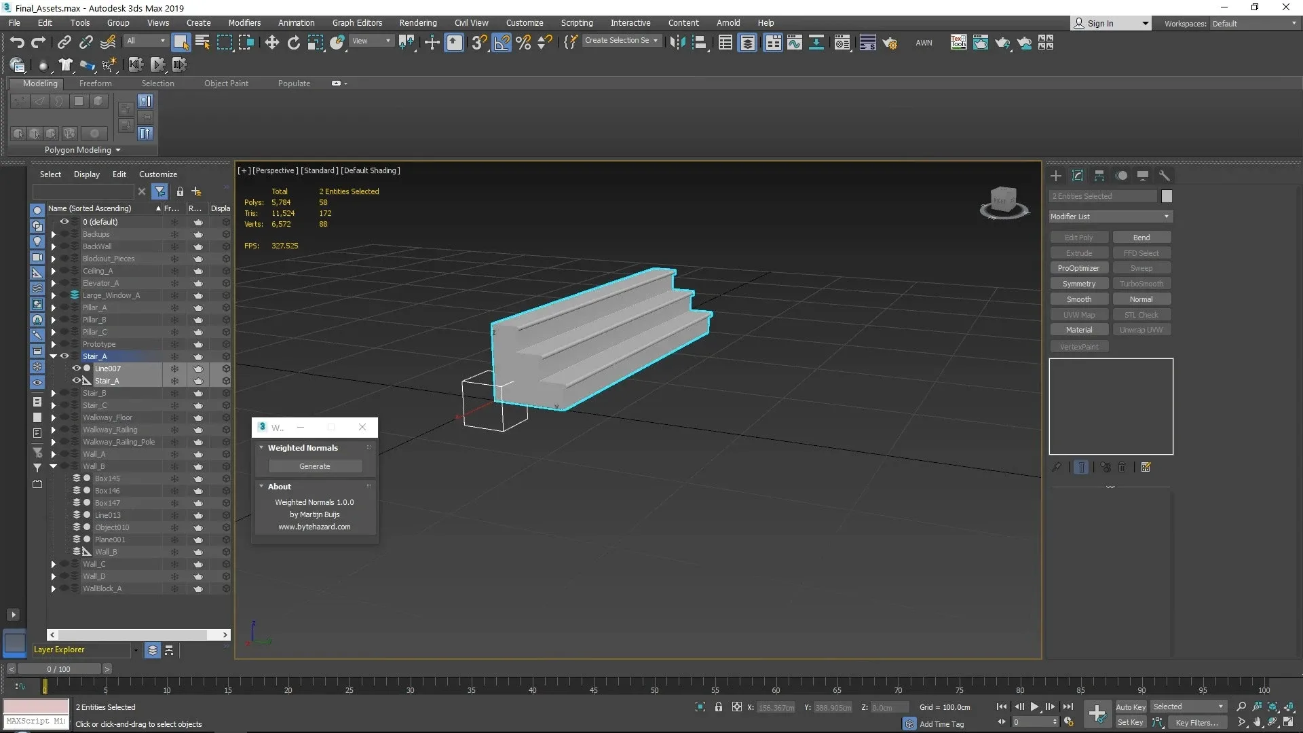Click the Undo arrow icon

[17, 43]
